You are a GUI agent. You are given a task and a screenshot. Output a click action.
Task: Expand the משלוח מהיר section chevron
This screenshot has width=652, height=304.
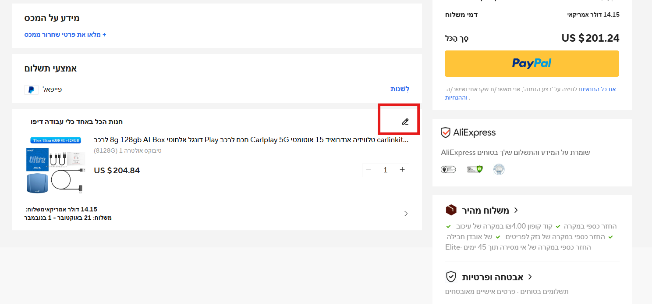516,210
